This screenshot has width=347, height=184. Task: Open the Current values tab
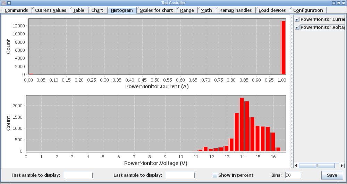51,10
